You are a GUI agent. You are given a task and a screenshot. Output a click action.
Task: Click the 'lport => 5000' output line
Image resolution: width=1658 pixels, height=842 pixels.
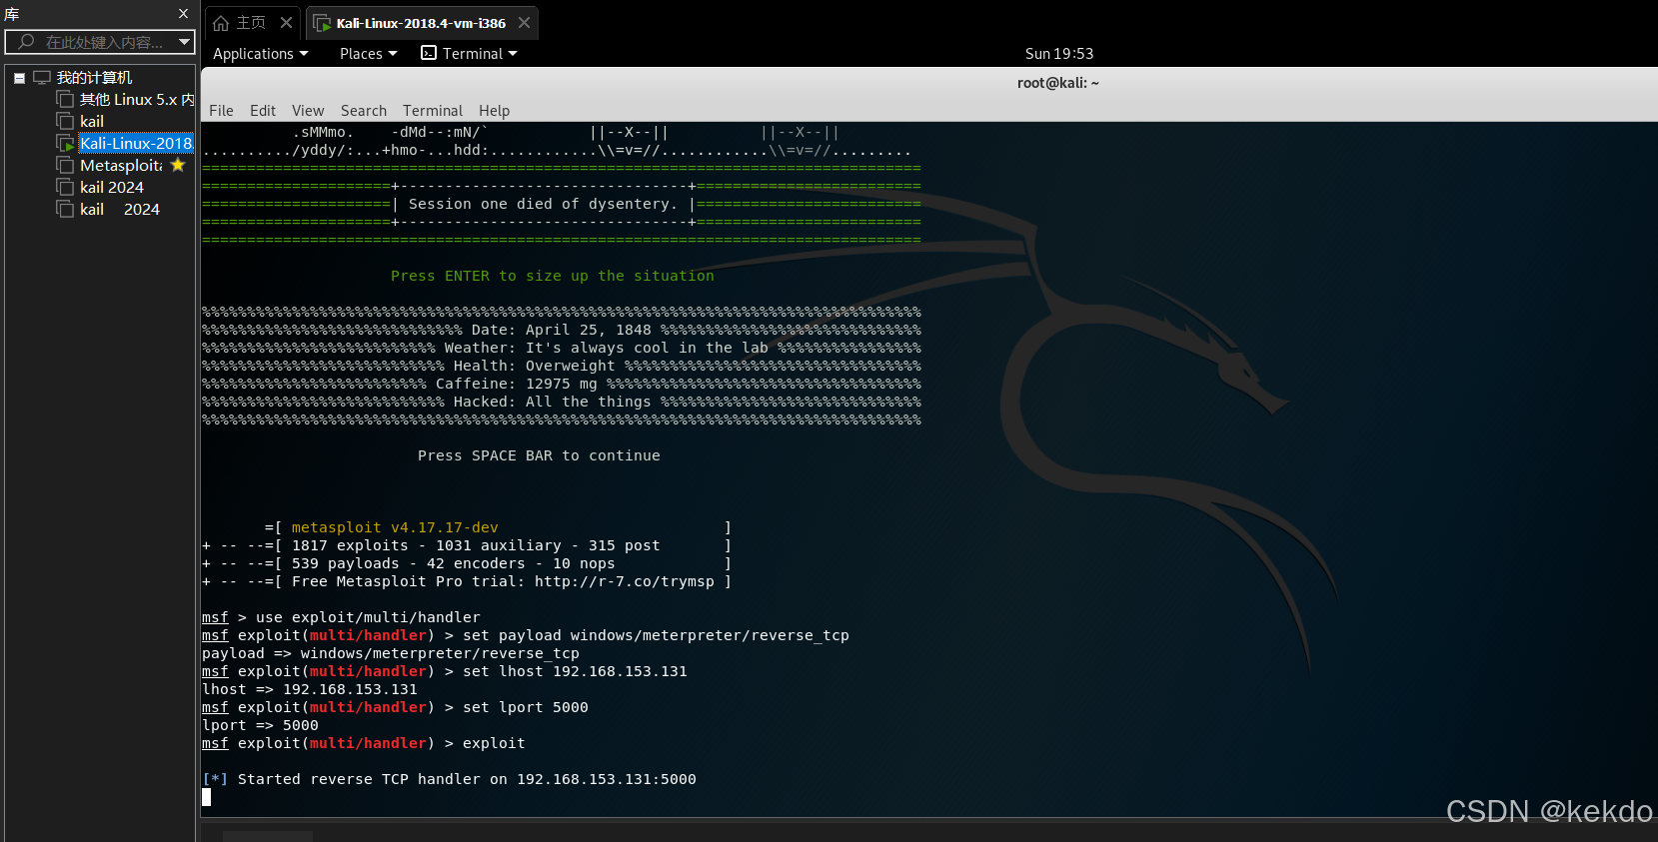pyautogui.click(x=260, y=725)
